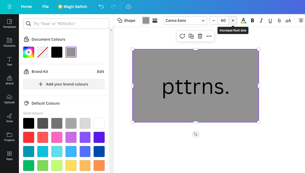The height and width of the screenshot is (173, 305).
Task: Toggle uppercase aA formatting
Action: 288,20
